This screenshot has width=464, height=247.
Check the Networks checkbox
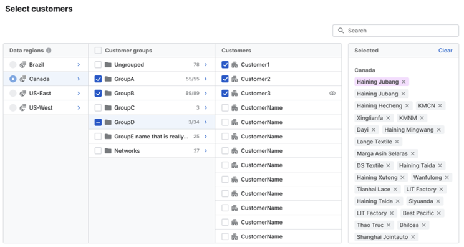tap(98, 151)
